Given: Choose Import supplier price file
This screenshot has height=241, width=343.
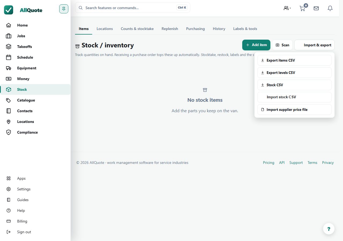Looking at the screenshot, I should coord(294,110).
